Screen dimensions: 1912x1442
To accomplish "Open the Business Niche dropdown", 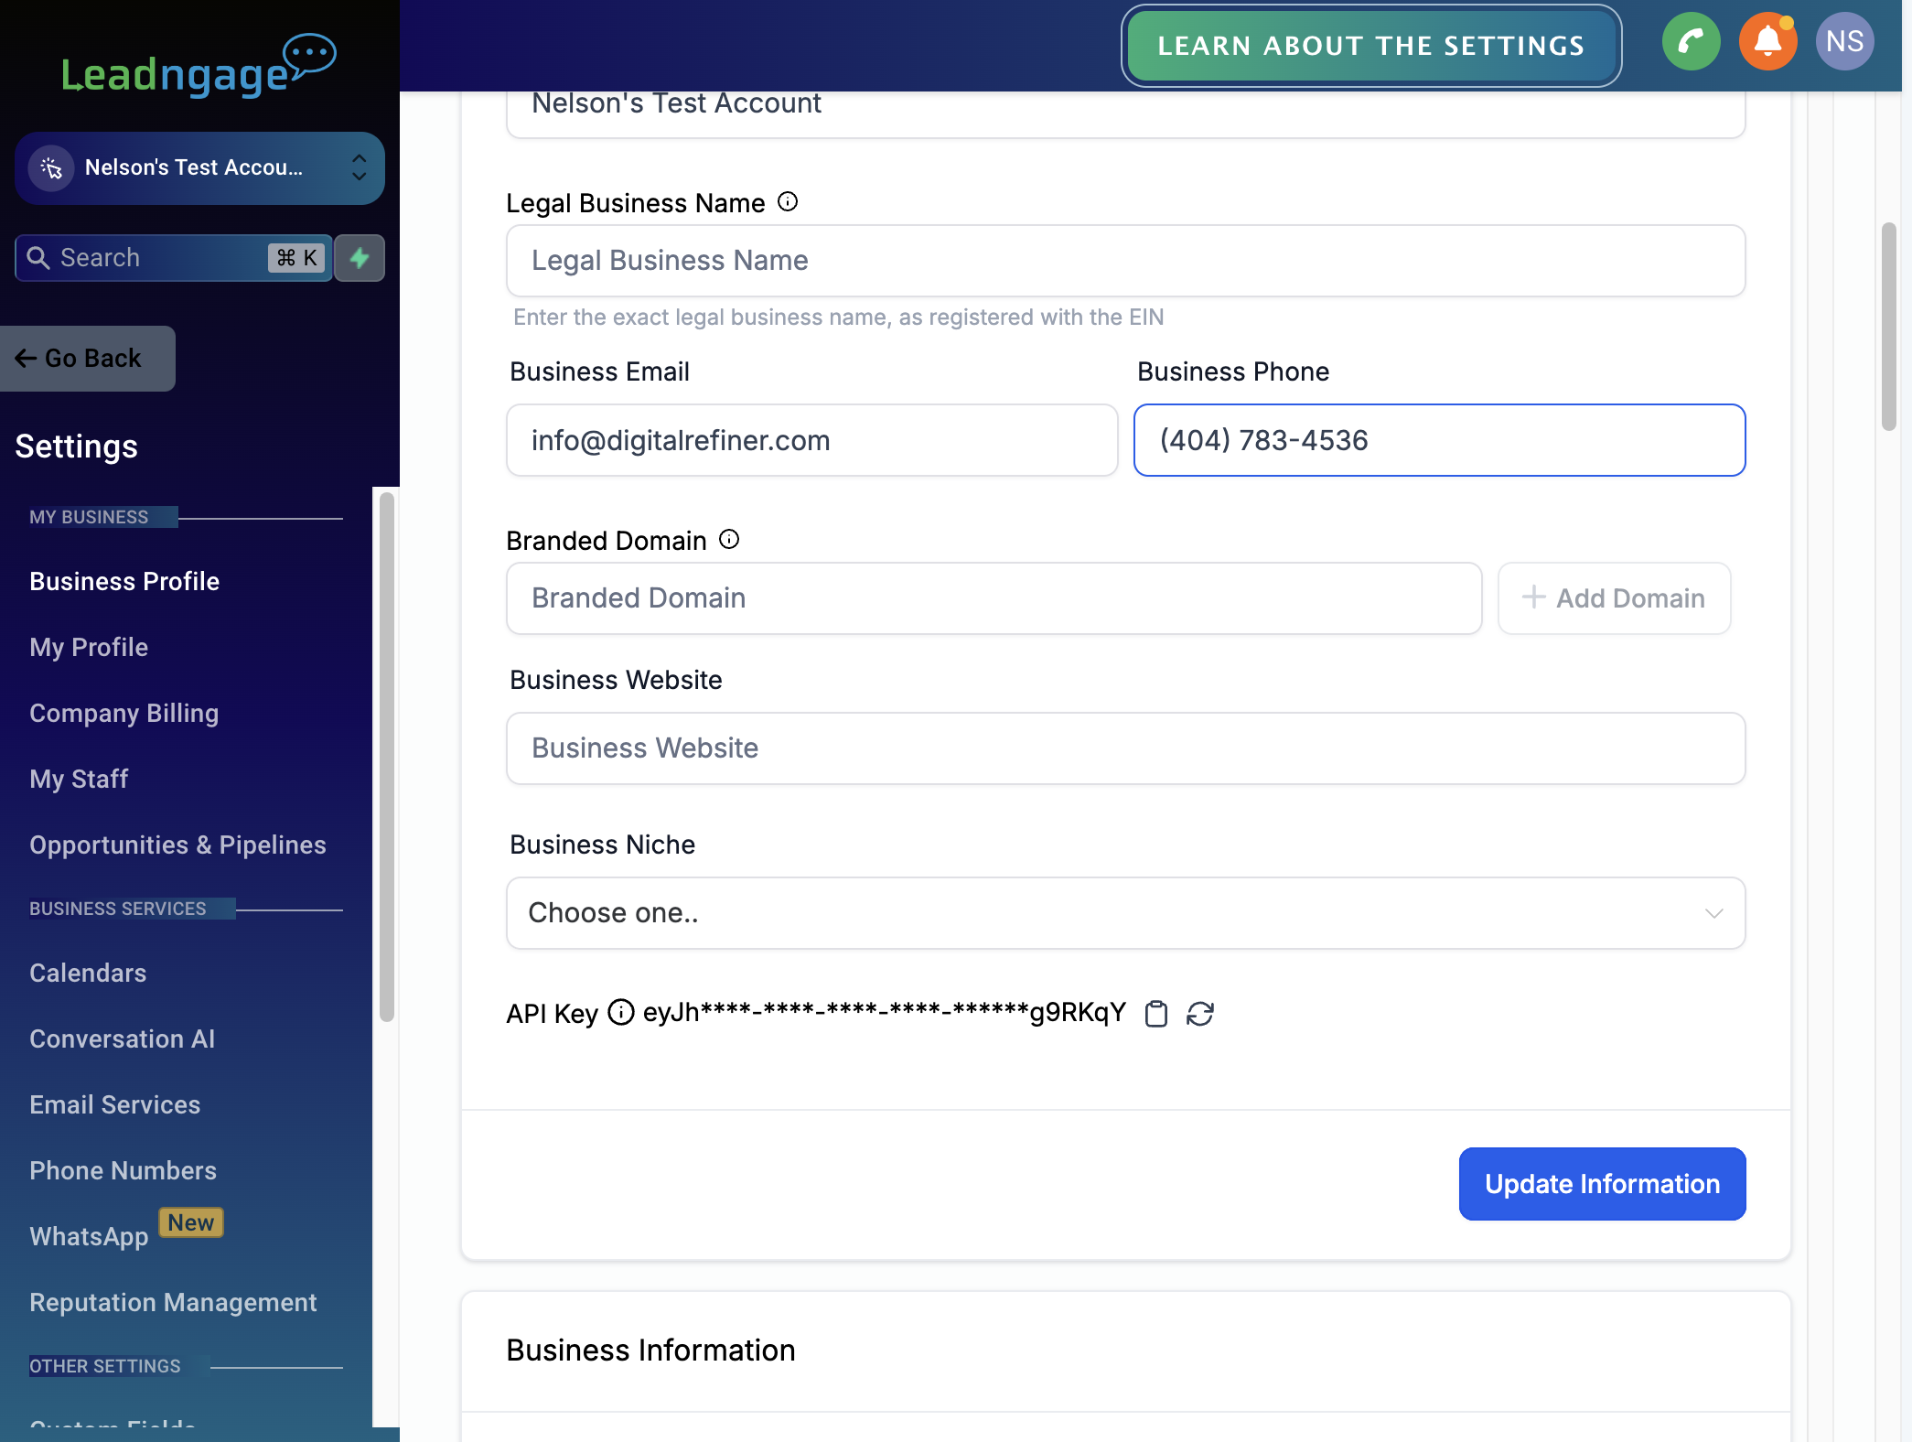I will click(1125, 913).
